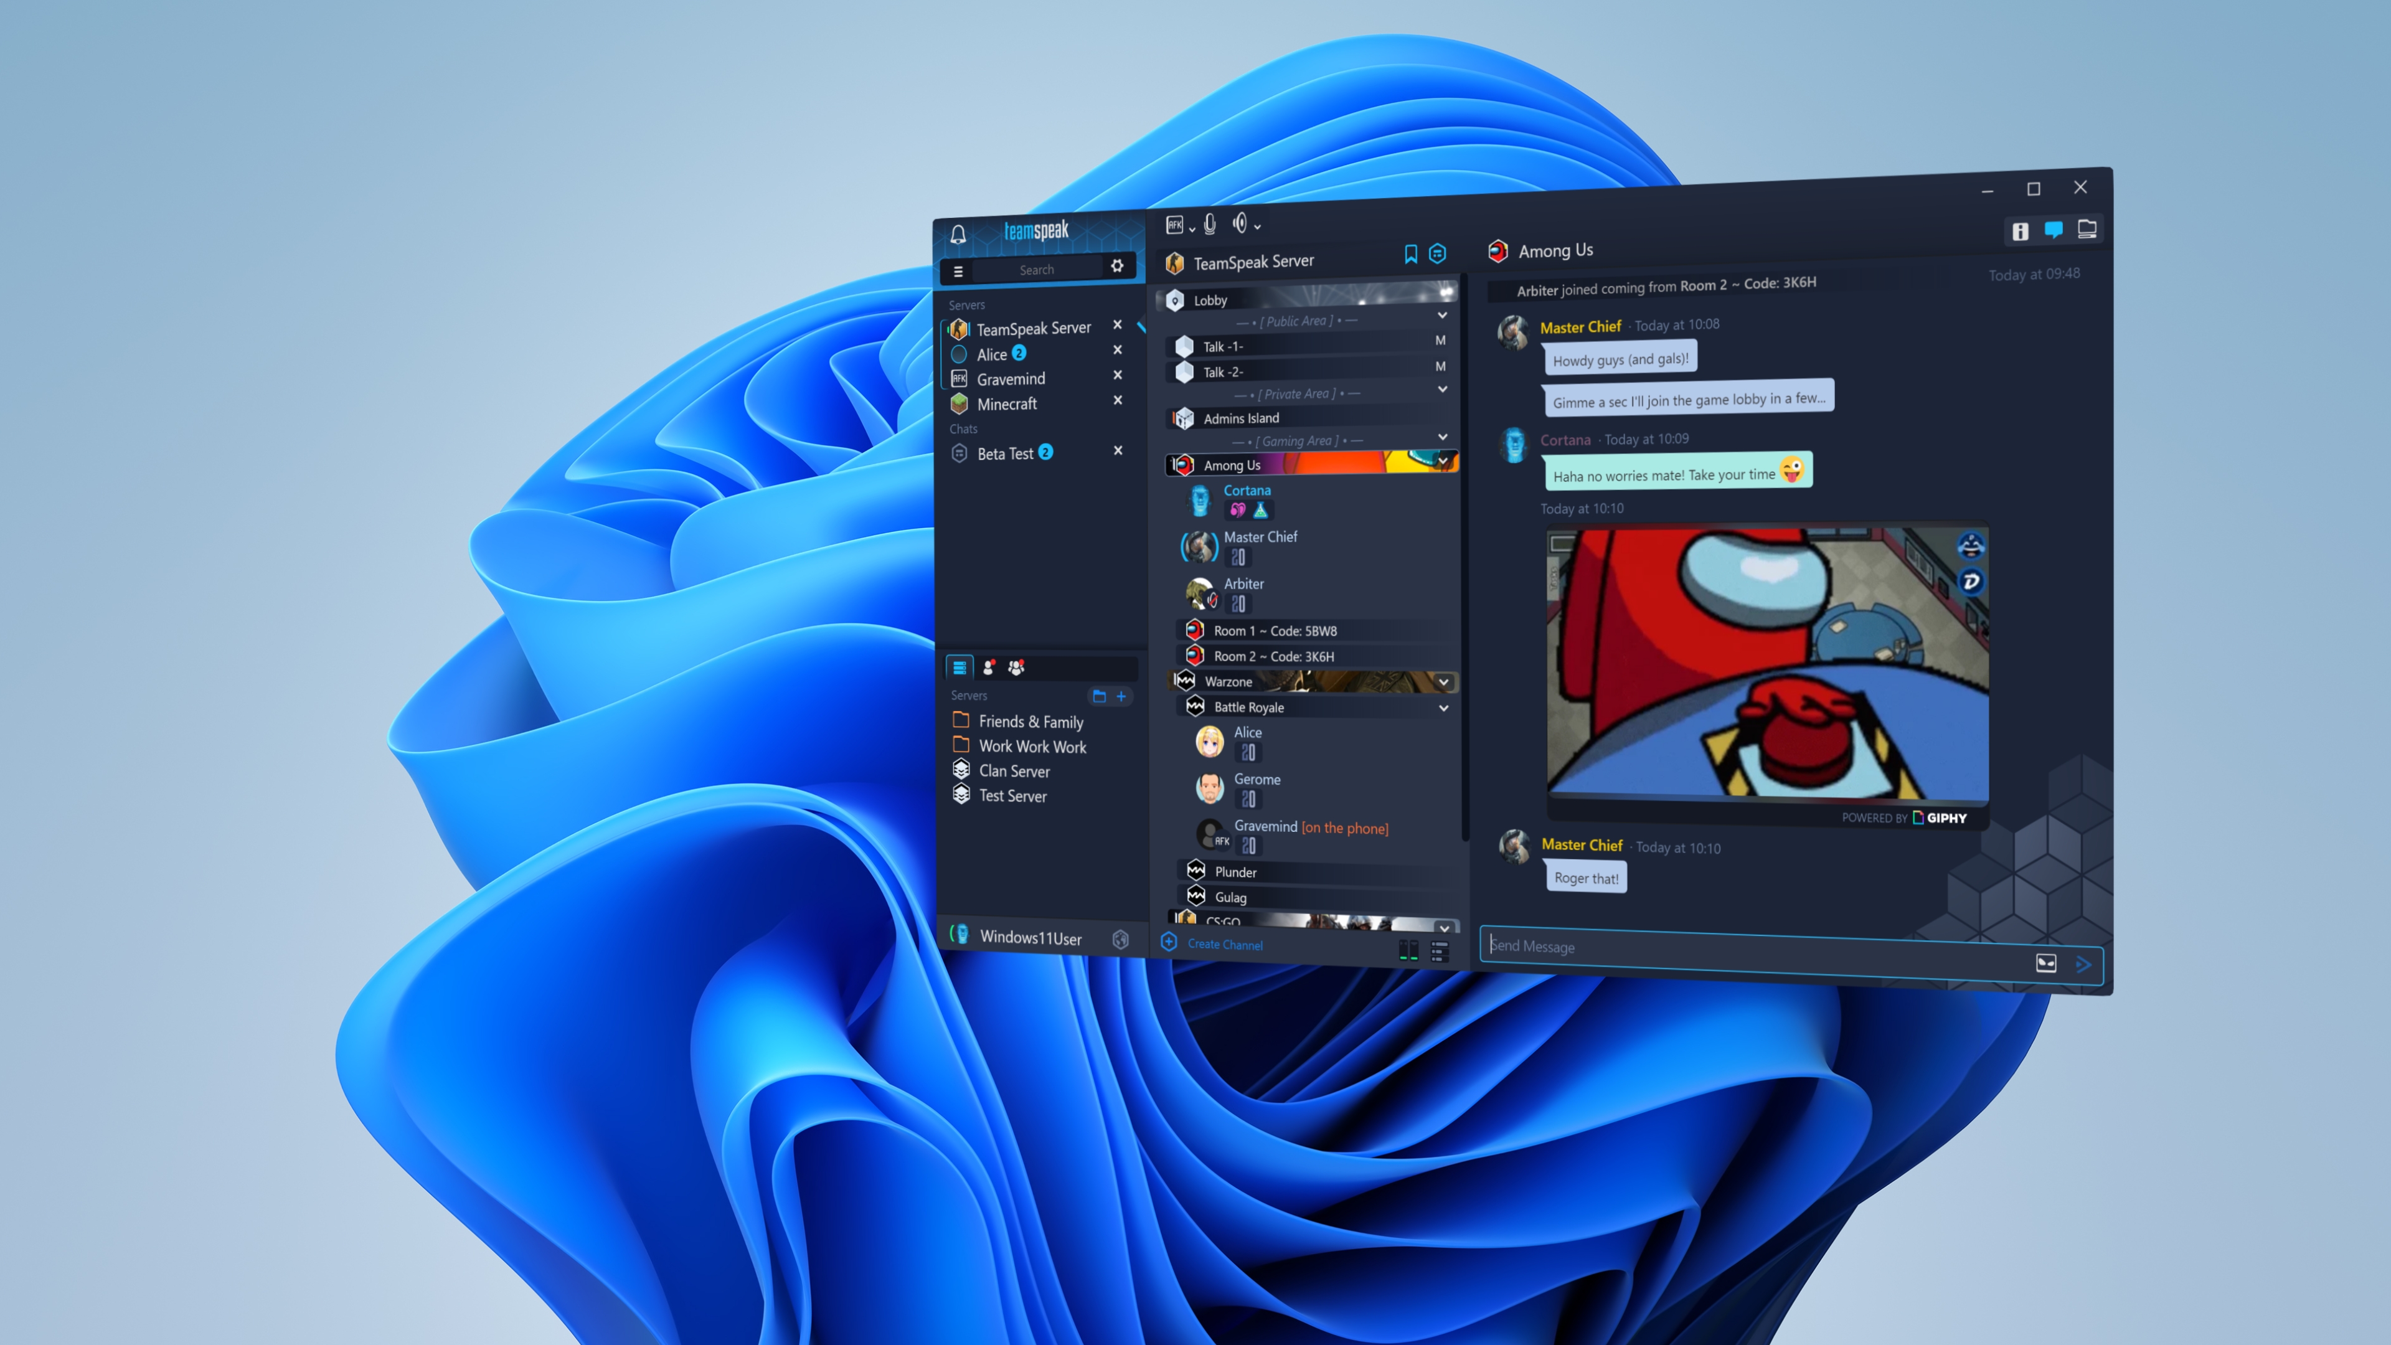The height and width of the screenshot is (1345, 2391).
Task: Toggle your AFK status badge
Action: 1175,225
